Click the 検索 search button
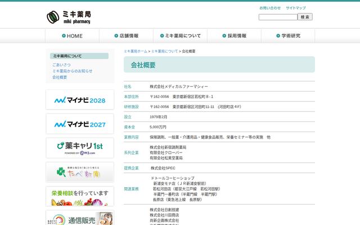The height and width of the screenshot is (225, 360). [305, 17]
